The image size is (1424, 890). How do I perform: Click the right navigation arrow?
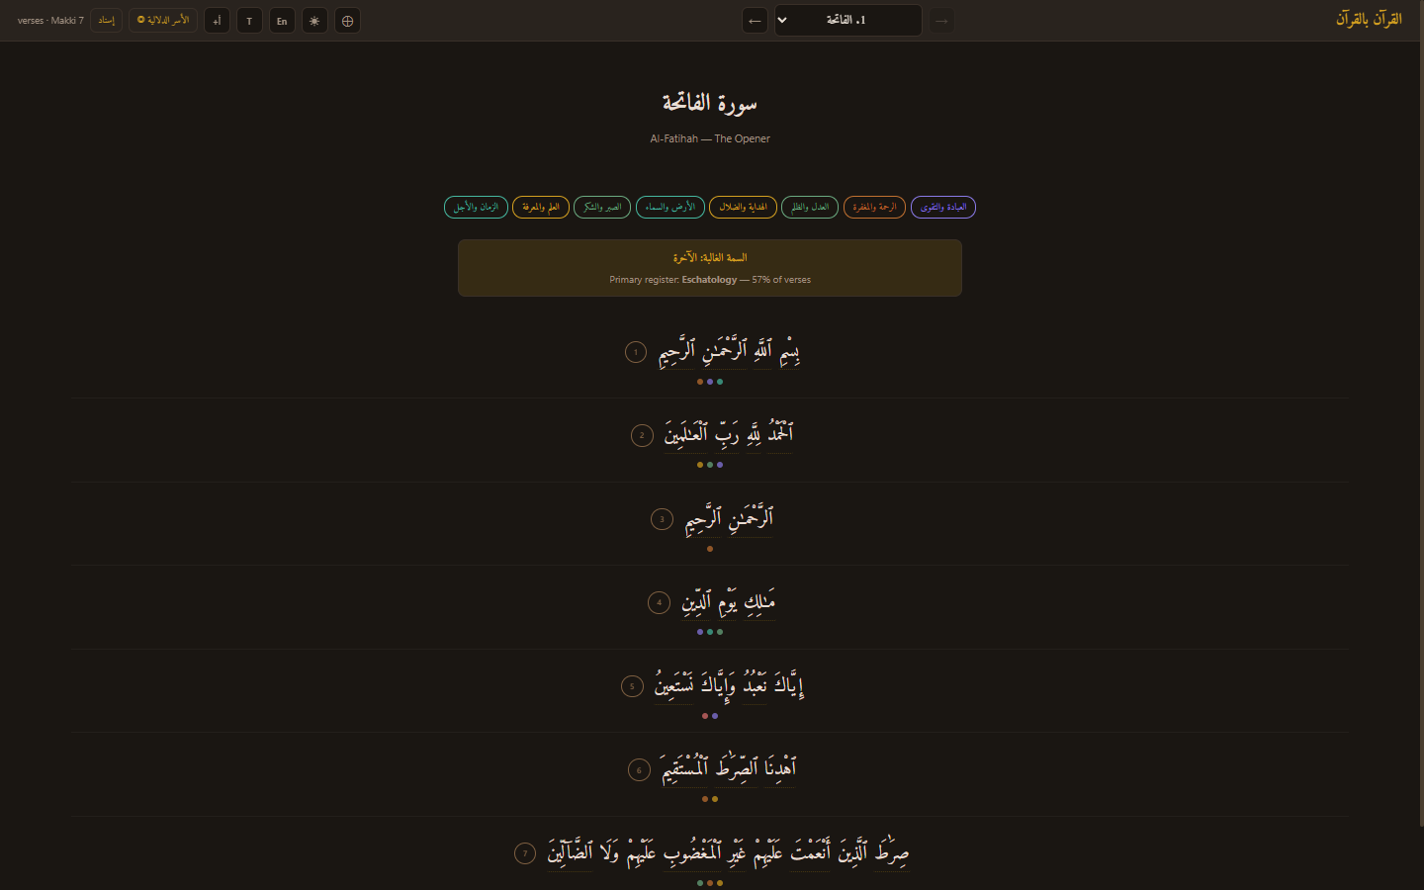click(x=941, y=20)
